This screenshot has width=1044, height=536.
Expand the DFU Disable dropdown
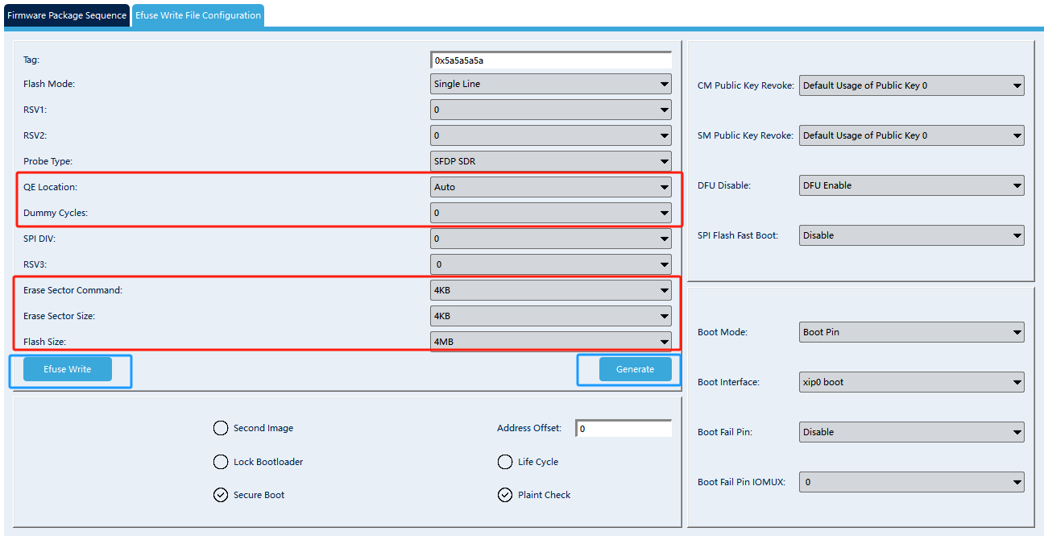click(x=912, y=185)
